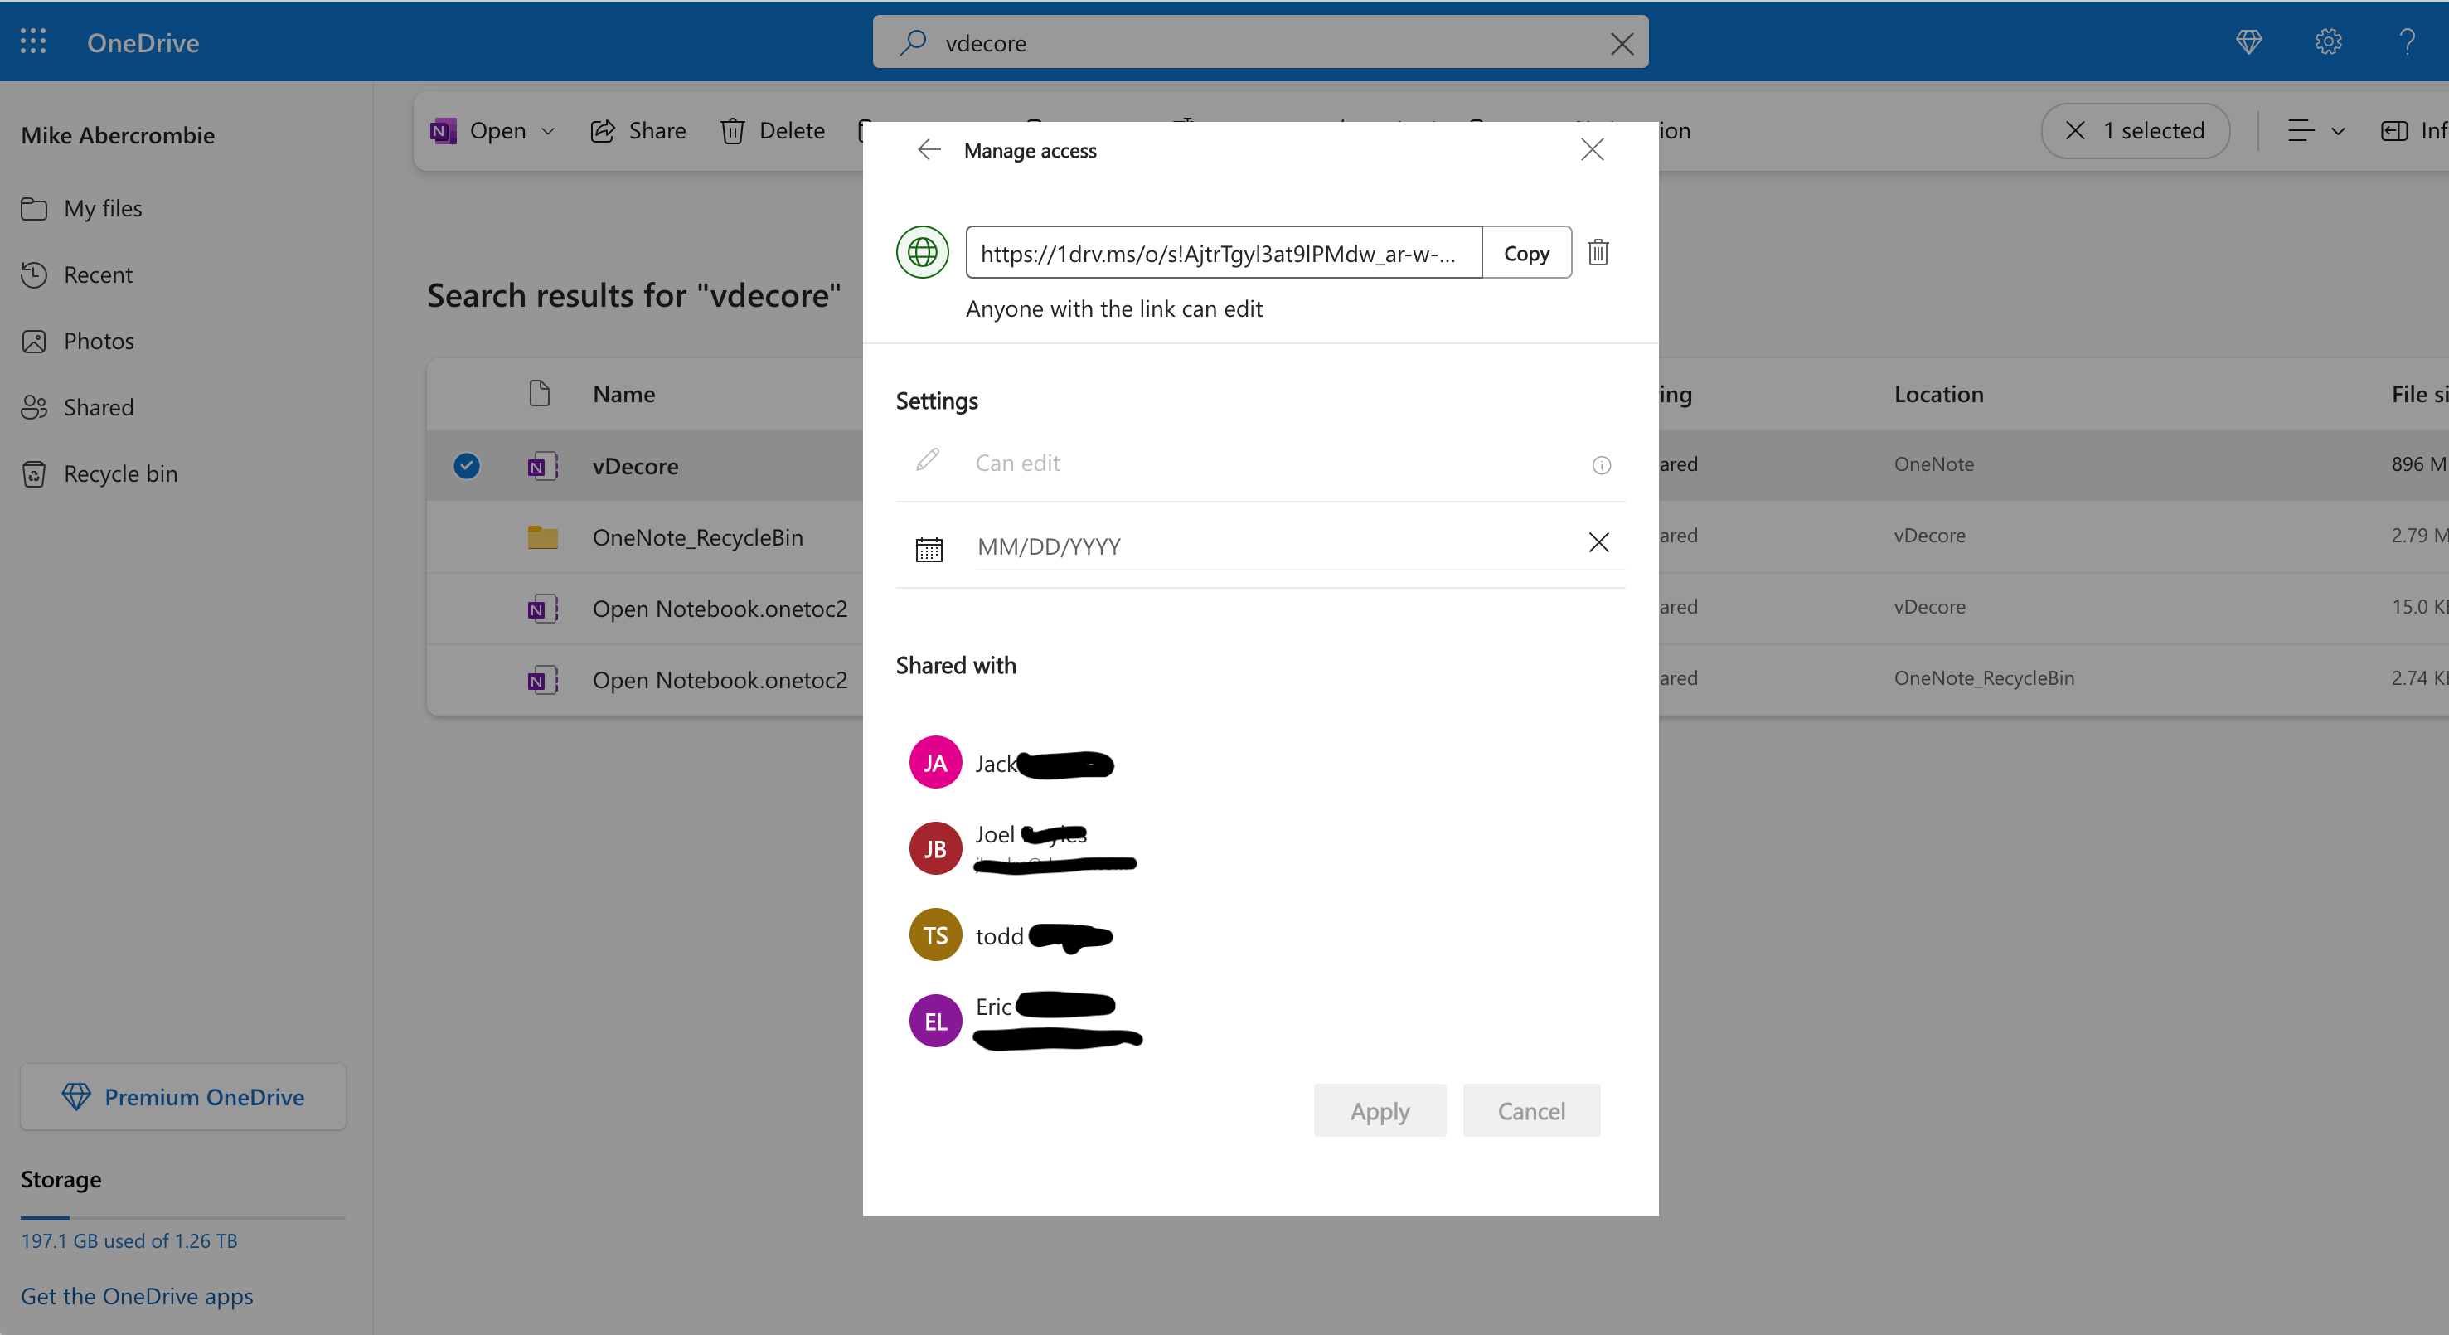Click the Premium diamond icon in header
The image size is (2449, 1335).
2248,41
